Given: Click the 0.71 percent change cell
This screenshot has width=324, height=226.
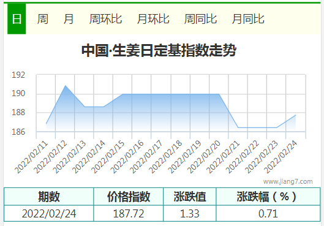Looking at the screenshot, I should pyautogui.click(x=268, y=214).
